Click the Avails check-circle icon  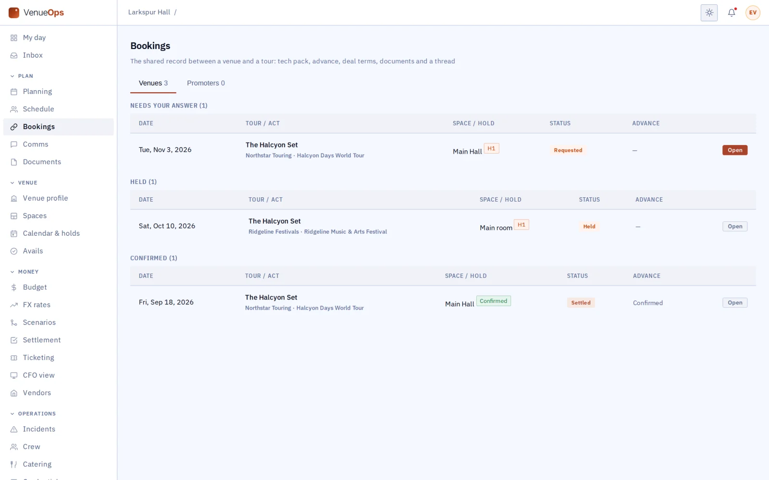click(x=14, y=251)
